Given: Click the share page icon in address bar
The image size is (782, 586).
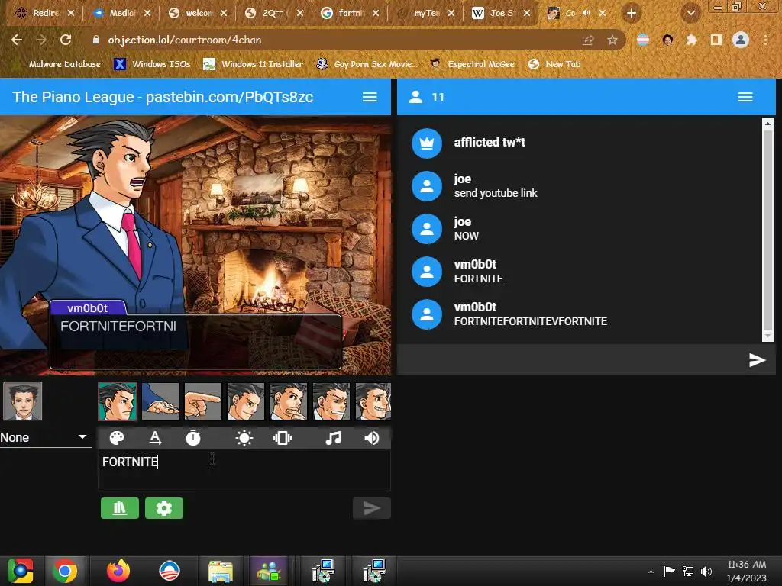Looking at the screenshot, I should click(x=588, y=40).
